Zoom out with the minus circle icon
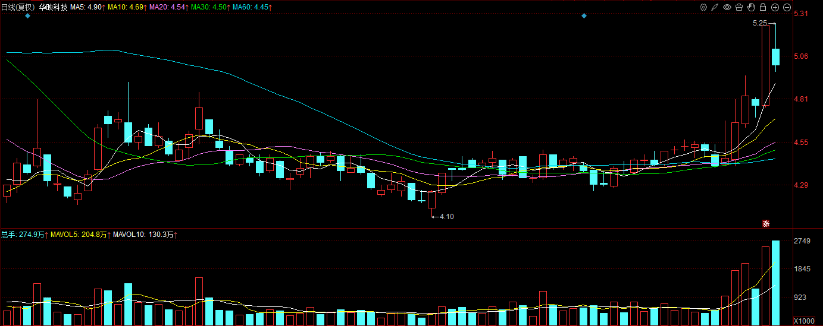 787,7
